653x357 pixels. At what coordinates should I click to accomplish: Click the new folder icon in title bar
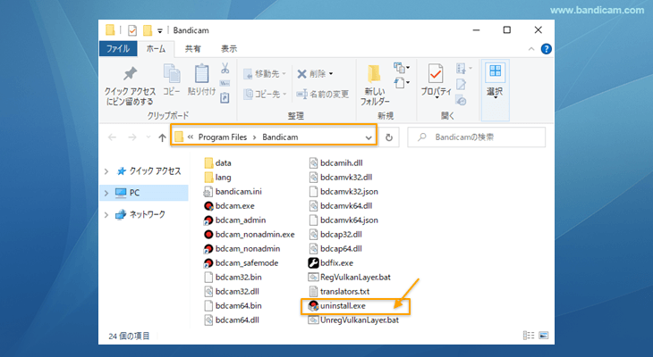click(x=147, y=30)
